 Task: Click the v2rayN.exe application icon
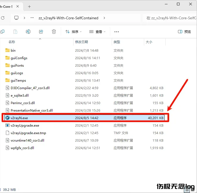[8, 118]
